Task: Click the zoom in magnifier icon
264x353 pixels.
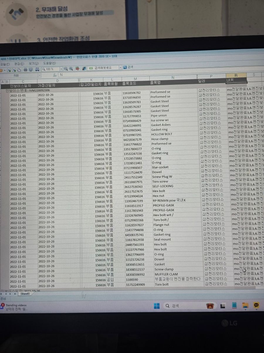Action: 71,69
